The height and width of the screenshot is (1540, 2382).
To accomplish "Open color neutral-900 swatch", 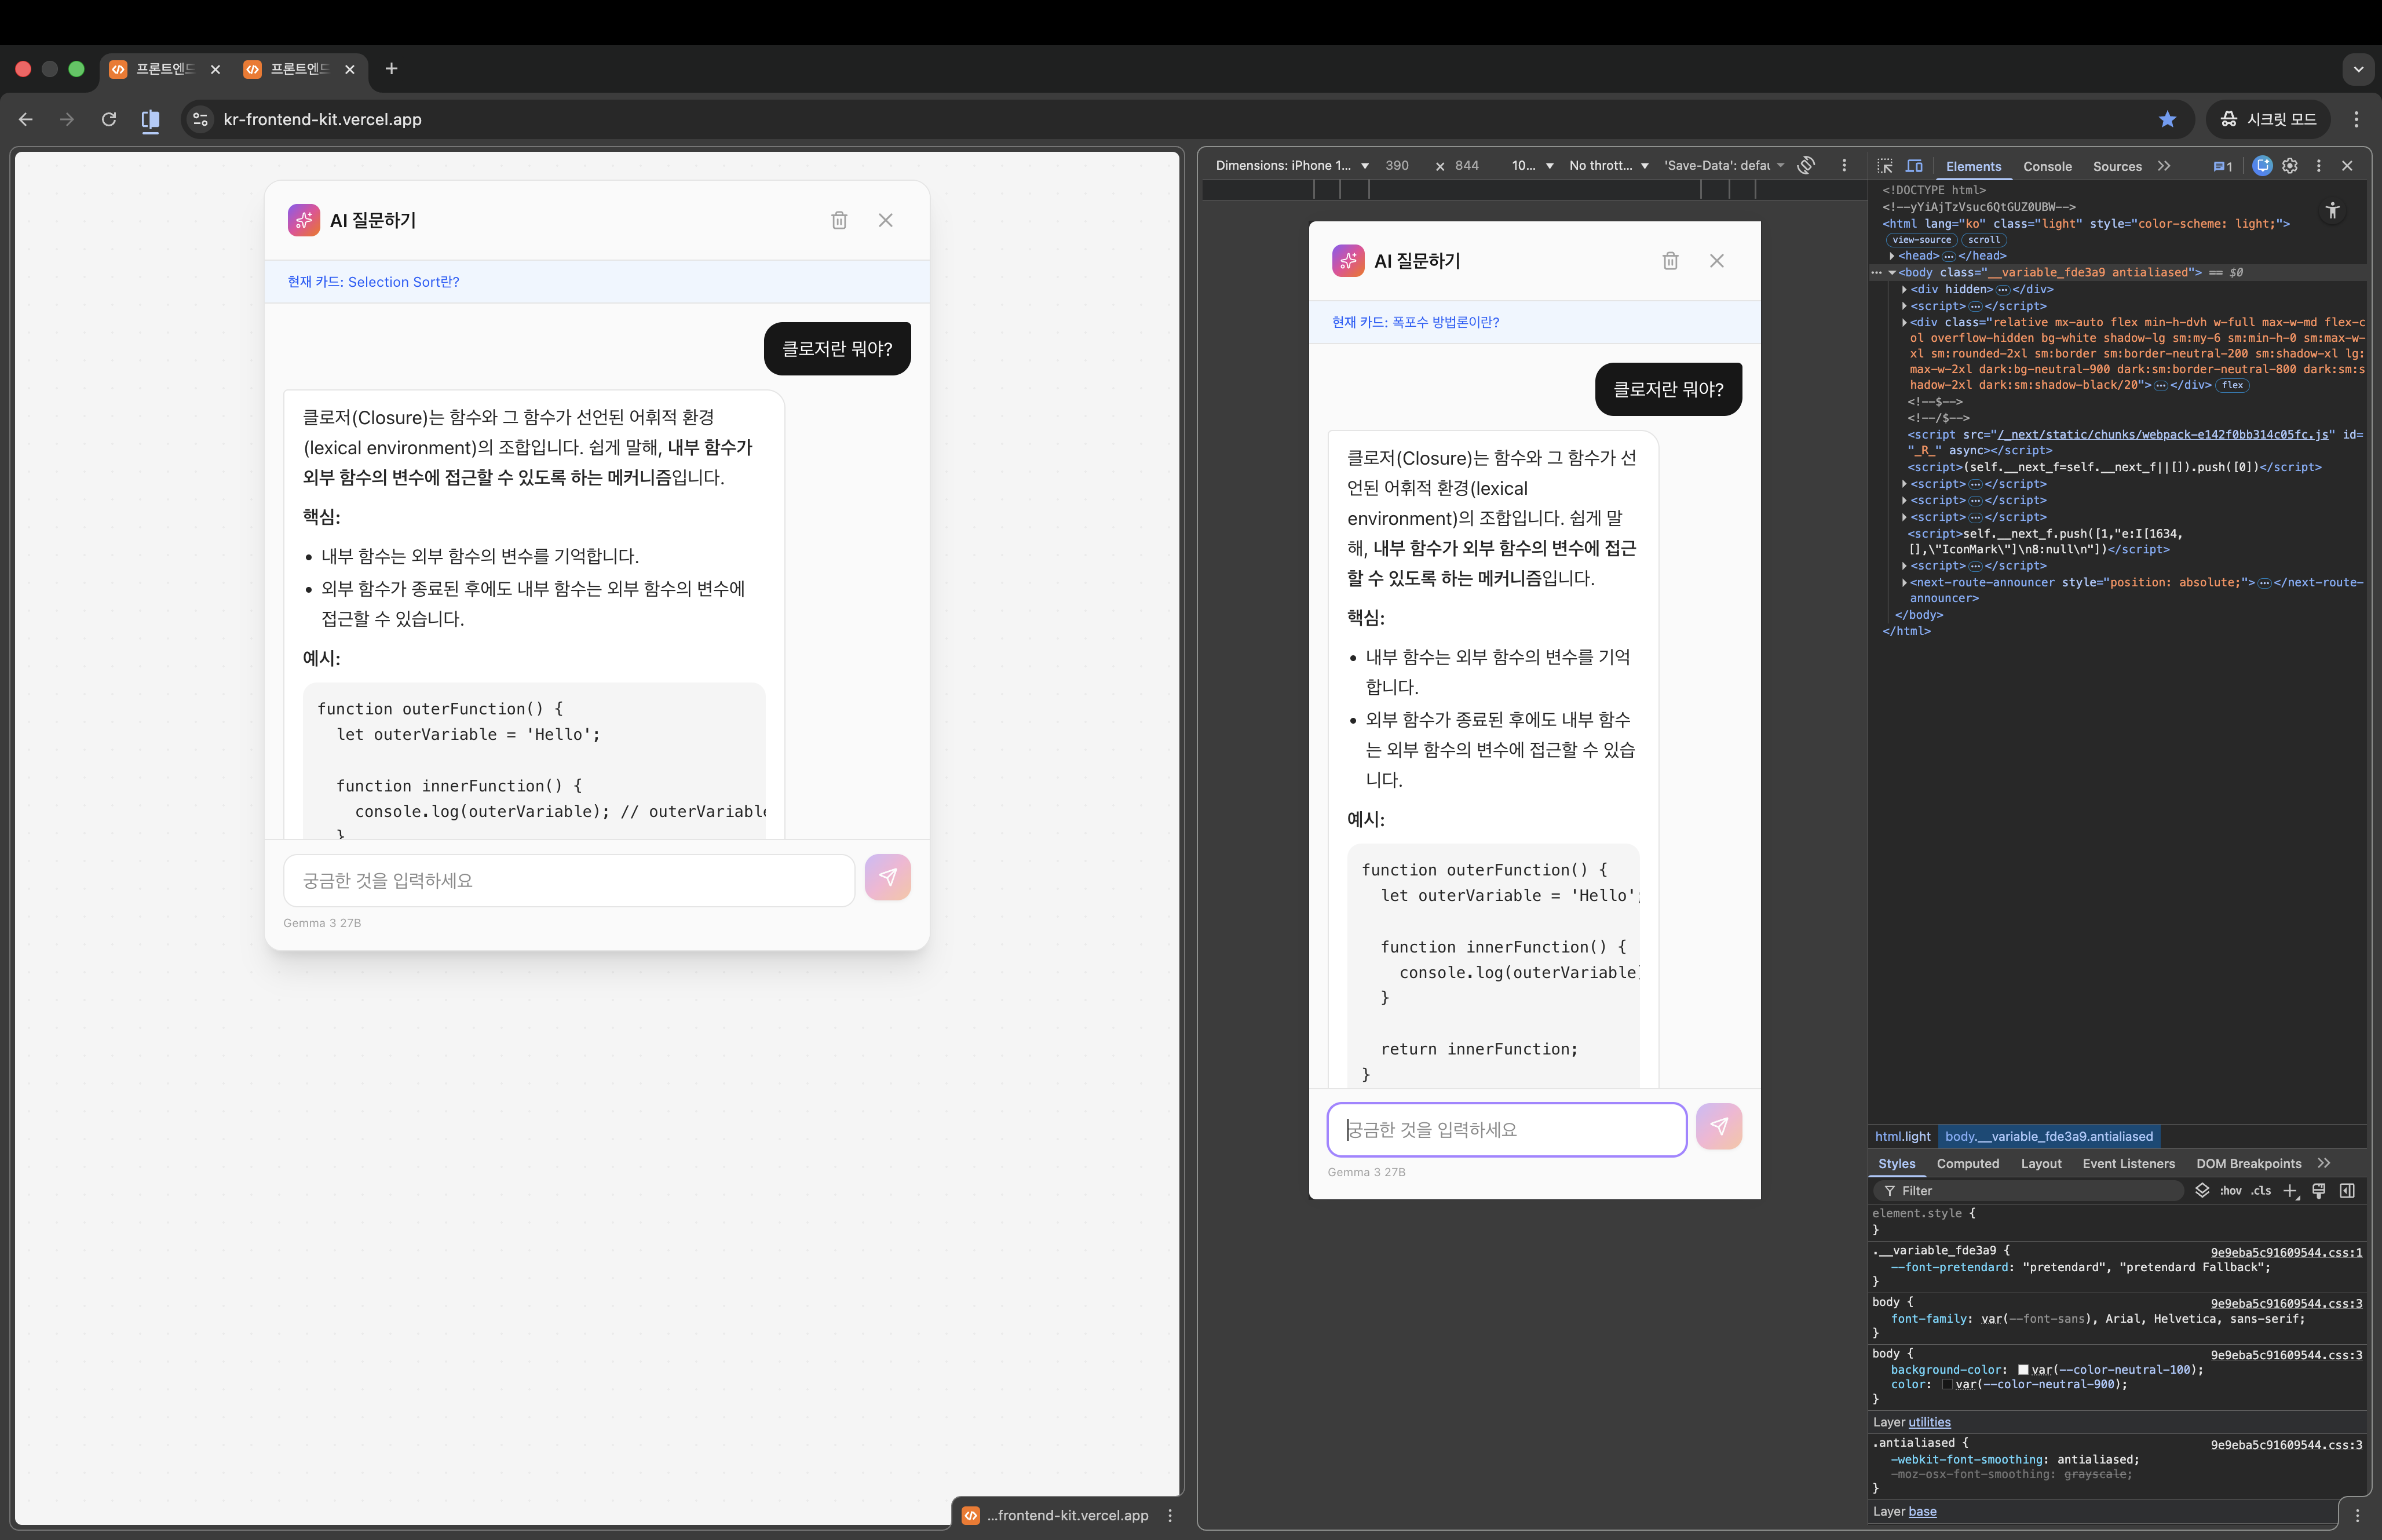I will click(1947, 1385).
